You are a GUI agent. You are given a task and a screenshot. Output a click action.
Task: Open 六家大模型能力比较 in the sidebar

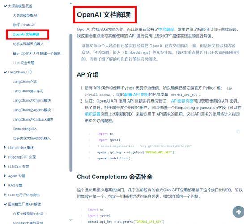28,214
